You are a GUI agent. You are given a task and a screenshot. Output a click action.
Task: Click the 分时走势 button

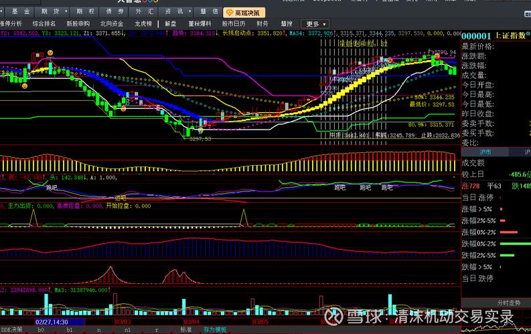(509, 303)
